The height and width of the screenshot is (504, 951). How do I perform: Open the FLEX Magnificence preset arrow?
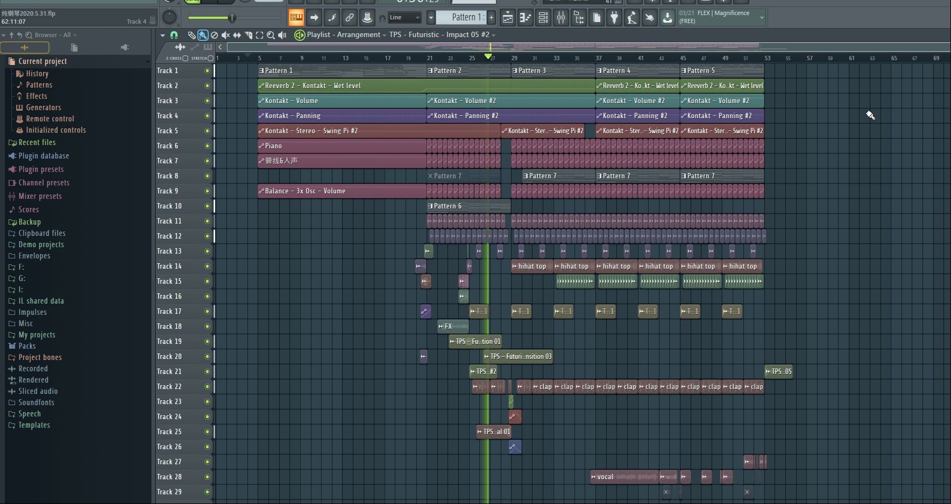(x=762, y=17)
